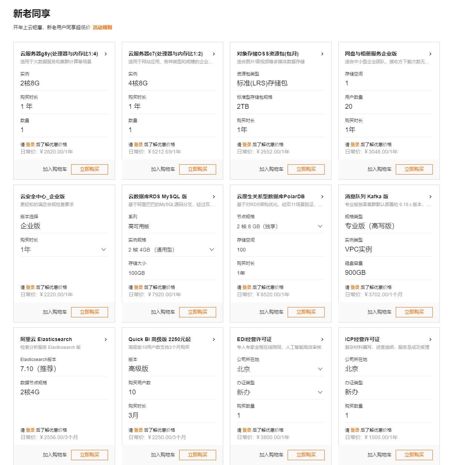452x465 pixels.
Task: Click 立即购买 for PolarDB
Action: (x=306, y=312)
